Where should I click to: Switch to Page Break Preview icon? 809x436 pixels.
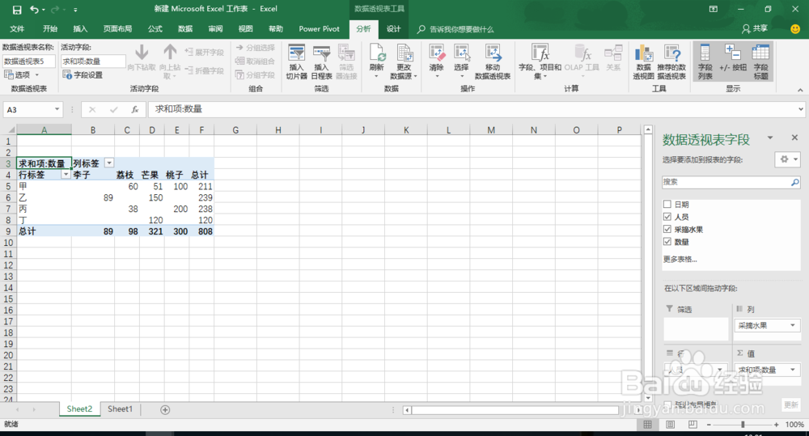[693, 425]
